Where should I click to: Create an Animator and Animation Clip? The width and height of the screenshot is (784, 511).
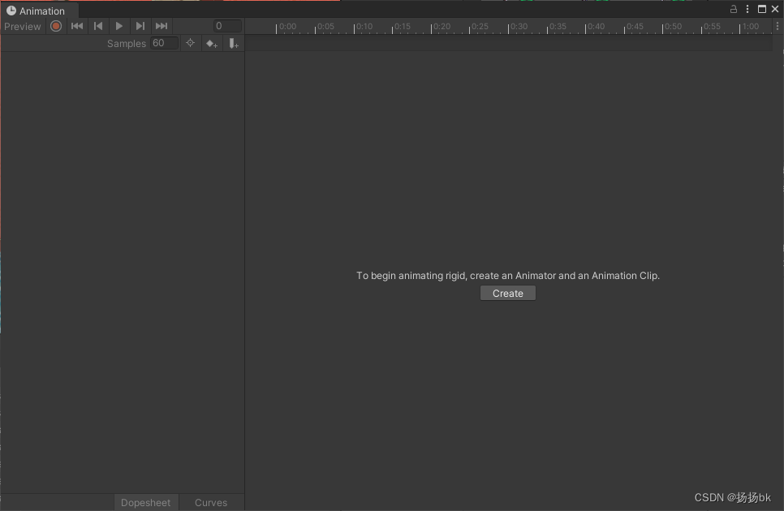[507, 293]
